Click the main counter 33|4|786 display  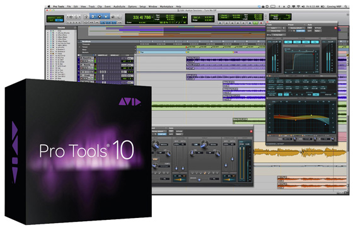pos(142,17)
